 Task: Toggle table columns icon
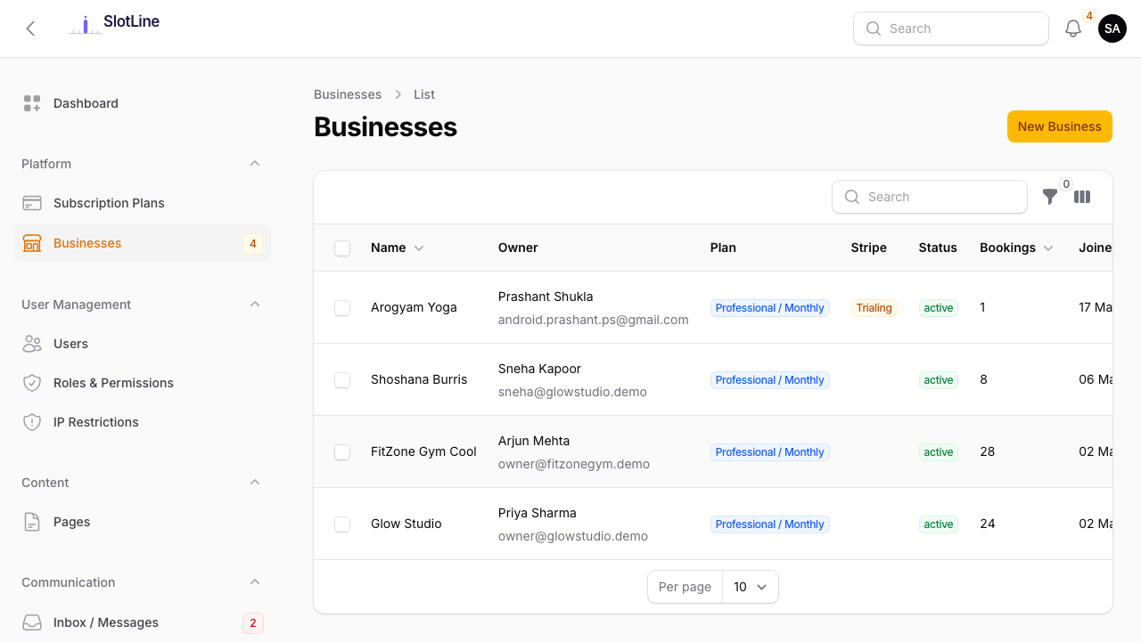[1082, 197]
